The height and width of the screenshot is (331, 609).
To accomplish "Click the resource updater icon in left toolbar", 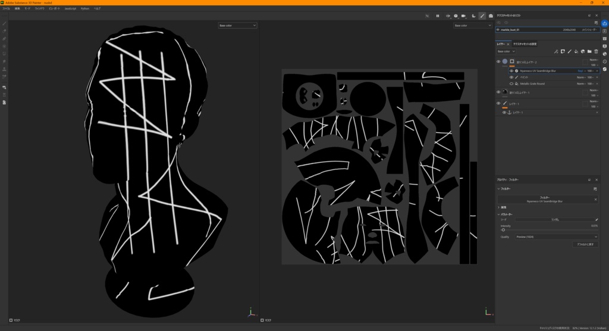I will click(4, 87).
